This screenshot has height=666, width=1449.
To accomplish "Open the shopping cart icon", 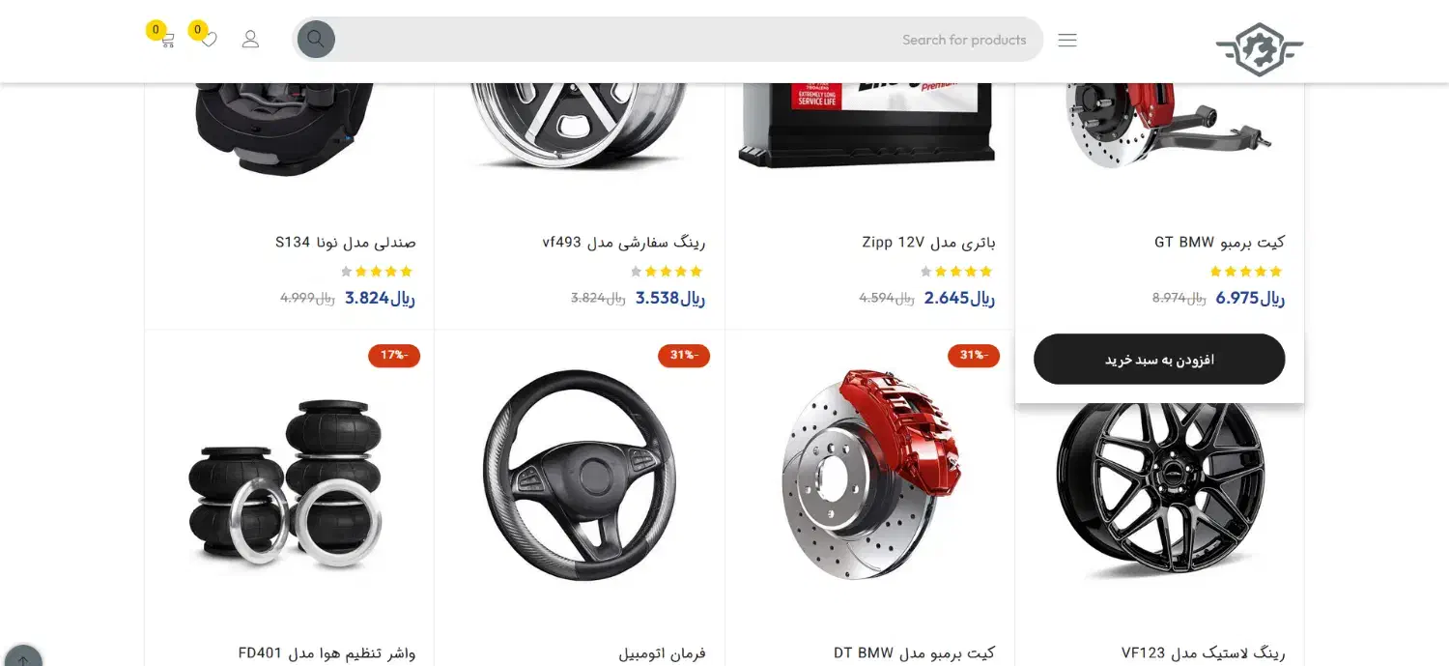I will (167, 40).
